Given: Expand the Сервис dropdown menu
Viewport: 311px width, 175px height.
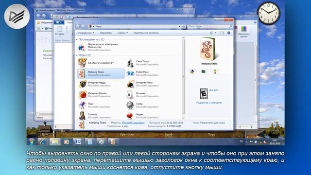Looking at the screenshot, I should coord(123,33).
